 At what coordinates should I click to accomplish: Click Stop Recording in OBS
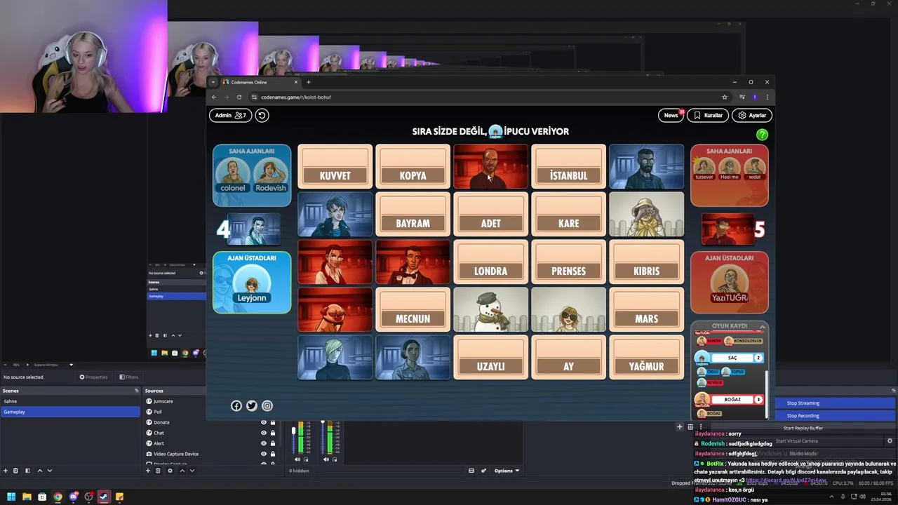click(803, 416)
